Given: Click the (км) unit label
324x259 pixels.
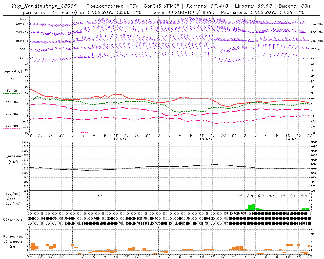Looking at the screenshot, I should (13, 246).
